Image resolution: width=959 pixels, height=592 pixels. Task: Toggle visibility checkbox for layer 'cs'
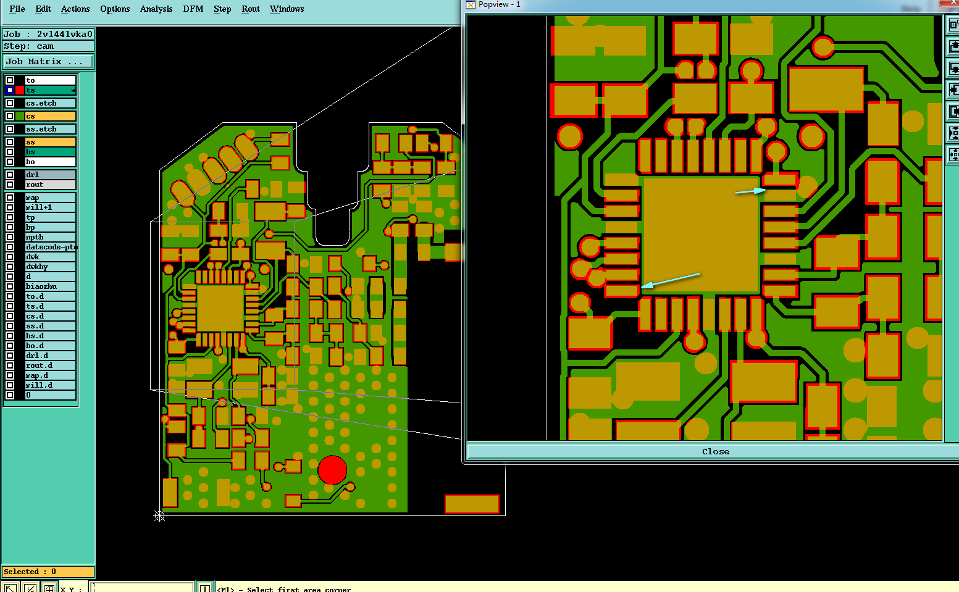click(10, 116)
